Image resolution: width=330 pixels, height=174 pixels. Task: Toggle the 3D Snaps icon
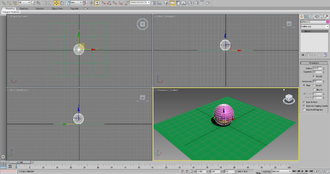[103, 3]
